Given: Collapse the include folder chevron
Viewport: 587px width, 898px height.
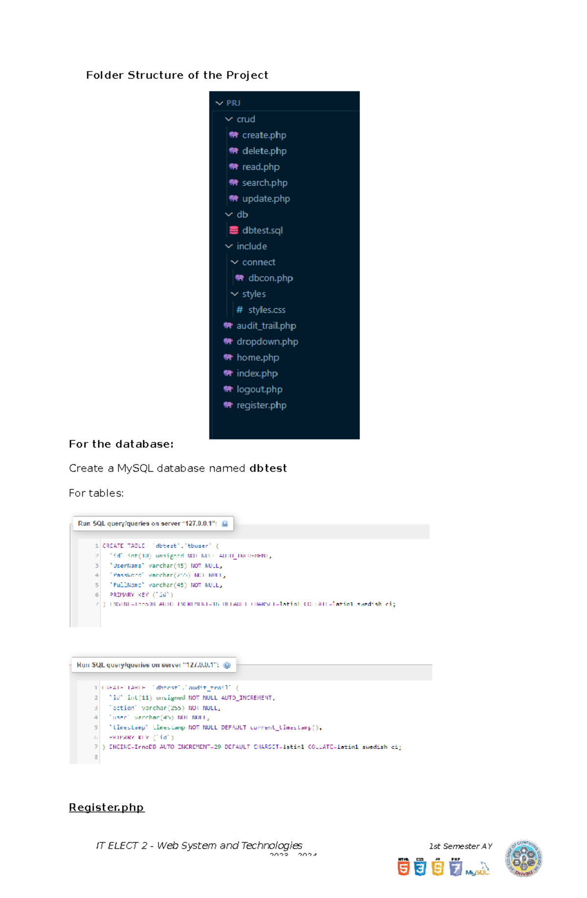Looking at the screenshot, I should click(x=228, y=246).
